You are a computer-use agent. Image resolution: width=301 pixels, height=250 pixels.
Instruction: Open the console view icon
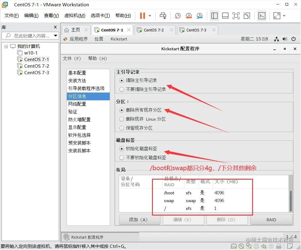click(262, 16)
